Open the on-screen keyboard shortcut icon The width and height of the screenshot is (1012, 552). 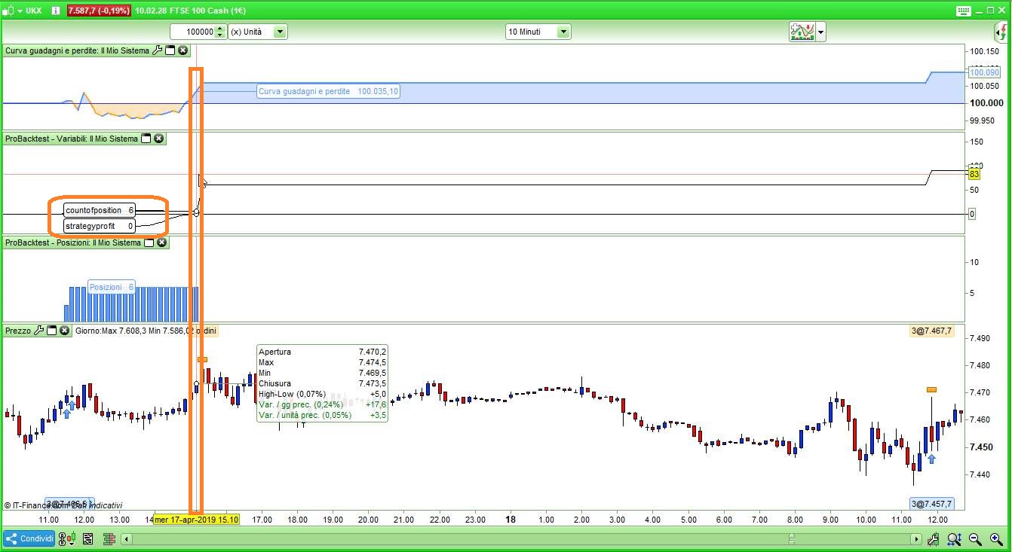tap(963, 11)
